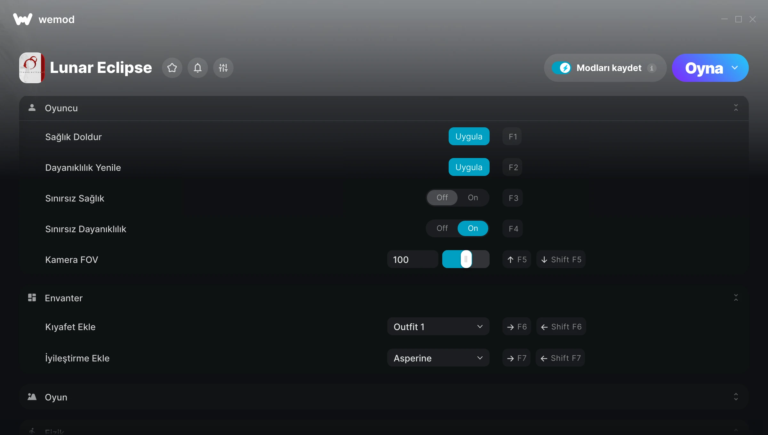The height and width of the screenshot is (435, 768).
Task: Click the favorite star icon
Action: pyautogui.click(x=172, y=68)
